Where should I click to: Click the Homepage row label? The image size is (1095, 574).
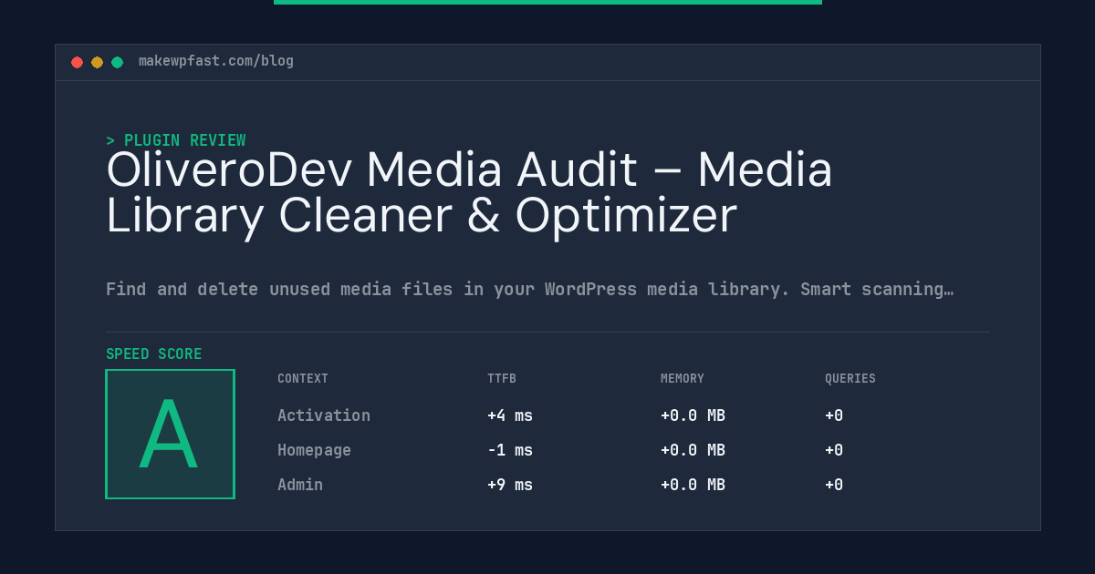click(x=314, y=450)
